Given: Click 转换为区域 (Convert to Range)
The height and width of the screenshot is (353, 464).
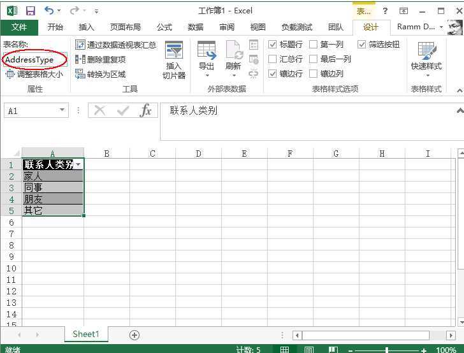Looking at the screenshot, I should pos(100,74).
